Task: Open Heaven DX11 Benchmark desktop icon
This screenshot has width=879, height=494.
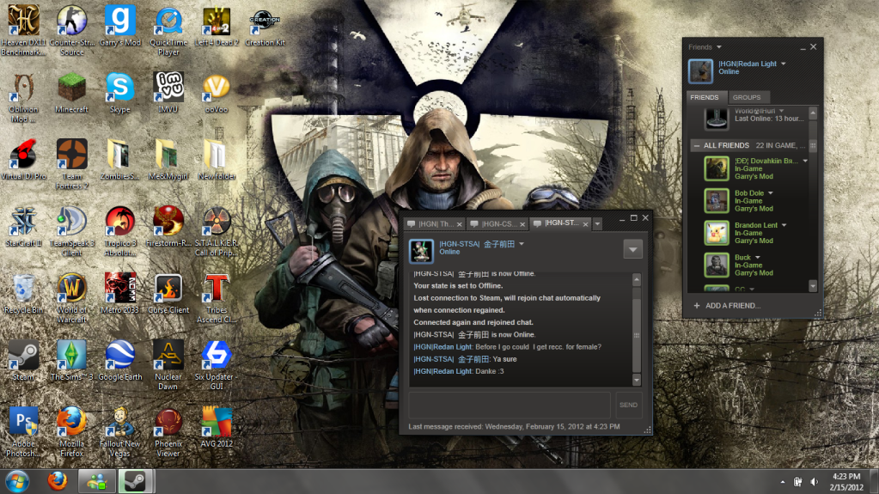Action: pyautogui.click(x=23, y=30)
